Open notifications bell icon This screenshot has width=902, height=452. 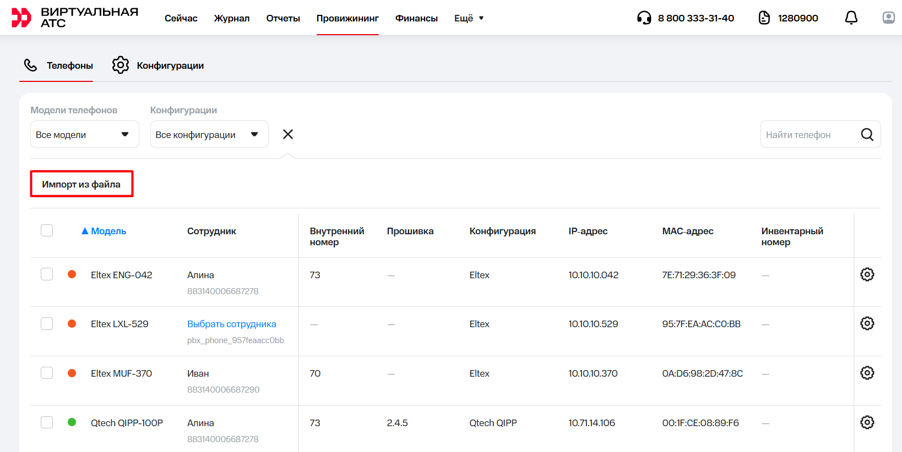click(851, 18)
